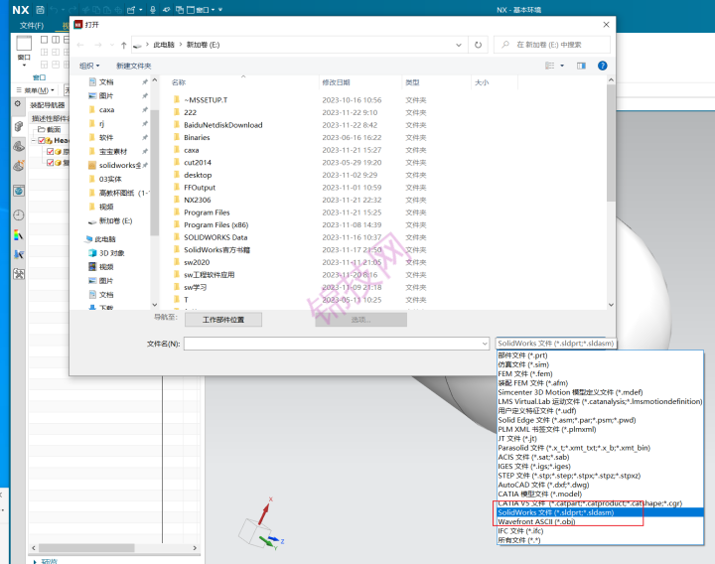Toggle the first child component checkbox
This screenshot has height=564, width=715.
point(51,151)
